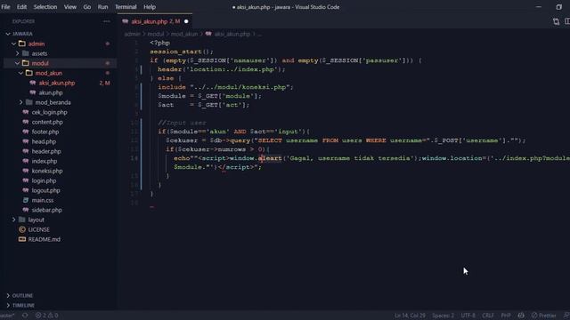This screenshot has height=320, width=570.
Task: Open akun.php file
Action: pyautogui.click(x=51, y=92)
